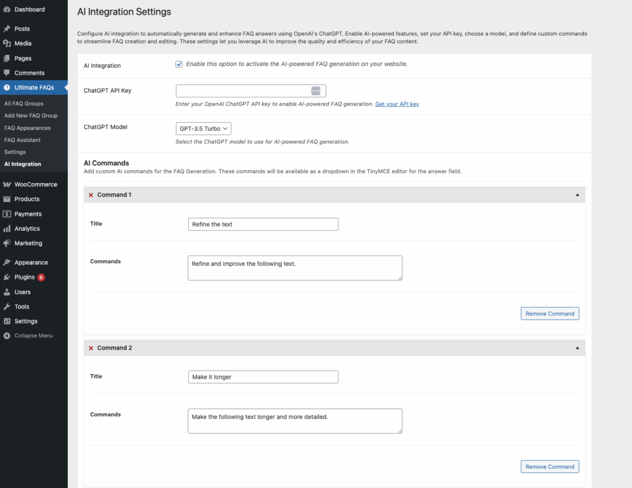Click Remove Command button for Command 2
632x488 pixels.
(x=550, y=466)
